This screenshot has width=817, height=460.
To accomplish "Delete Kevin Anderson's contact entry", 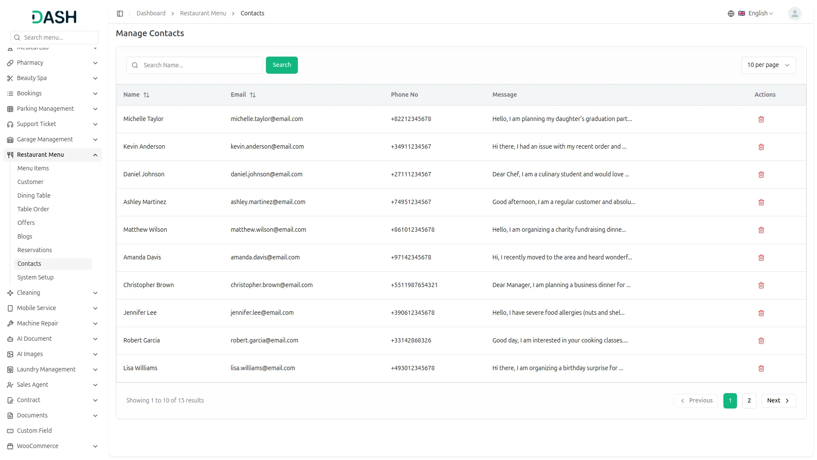I will point(761,147).
